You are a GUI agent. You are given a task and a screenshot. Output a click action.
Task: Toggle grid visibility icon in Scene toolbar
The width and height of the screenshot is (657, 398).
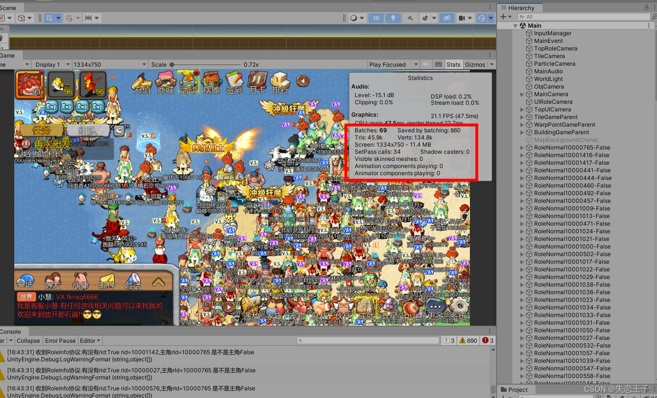pos(50,18)
